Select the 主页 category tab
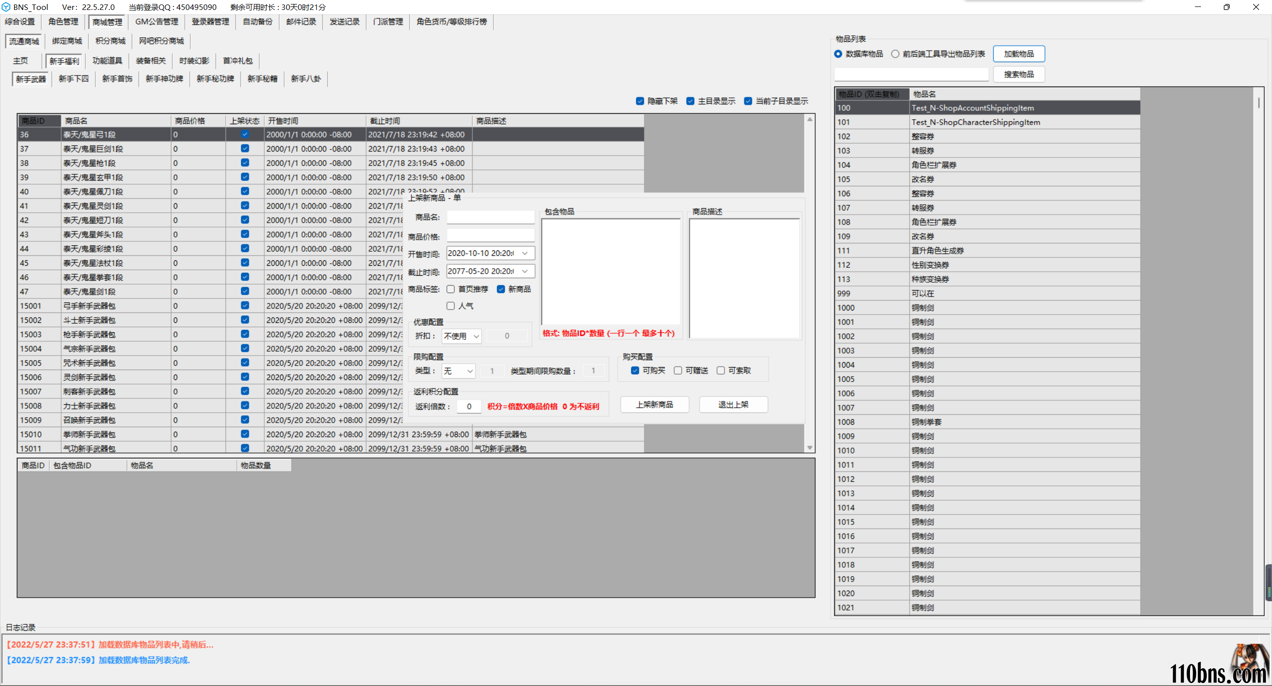The width and height of the screenshot is (1272, 686). click(x=20, y=61)
